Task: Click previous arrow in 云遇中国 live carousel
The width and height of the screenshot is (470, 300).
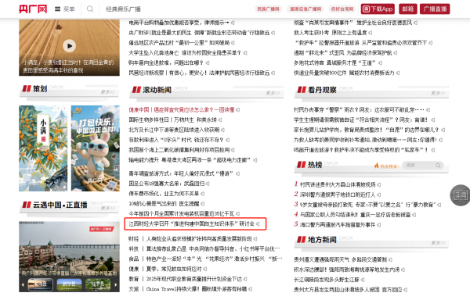Action: [22, 284]
